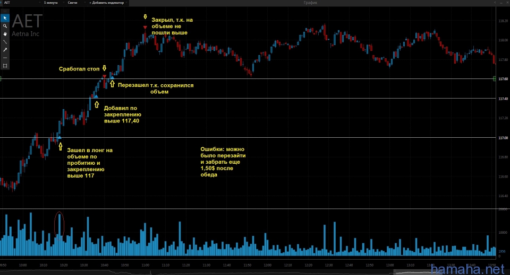Click the 10:40 time axis label
Viewport: 510px width, 275px height.
[x=105, y=265]
